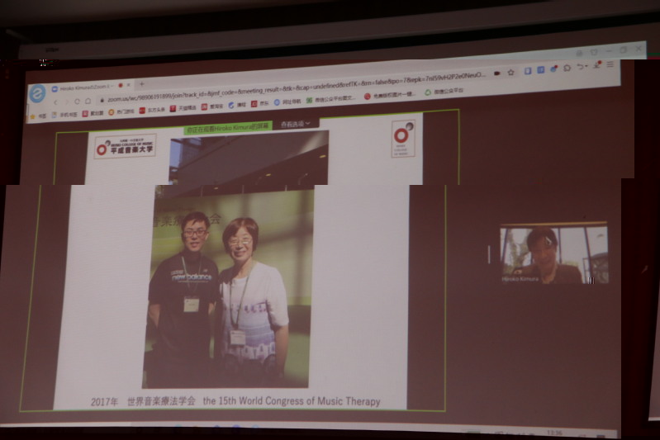660x440 pixels.
Task: Restore down the browser window
Action: pos(624,50)
